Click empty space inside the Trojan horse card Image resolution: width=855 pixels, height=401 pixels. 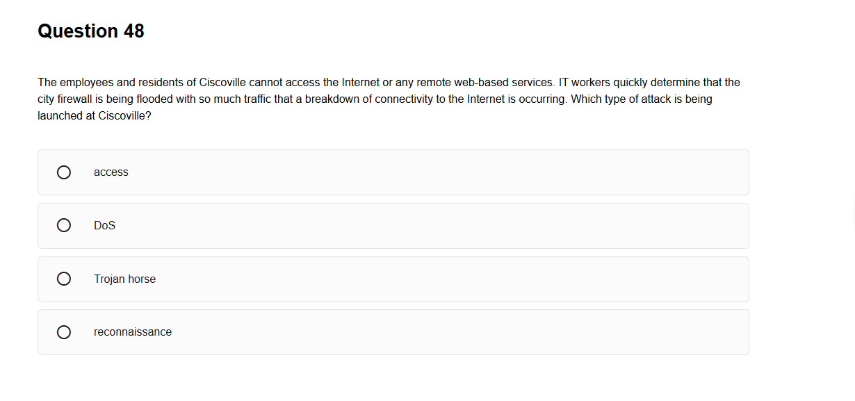445,279
